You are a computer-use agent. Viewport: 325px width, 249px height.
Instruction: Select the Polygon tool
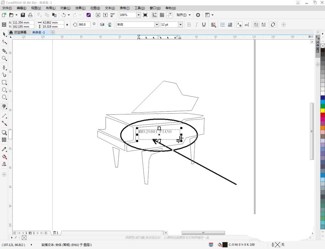4,97
